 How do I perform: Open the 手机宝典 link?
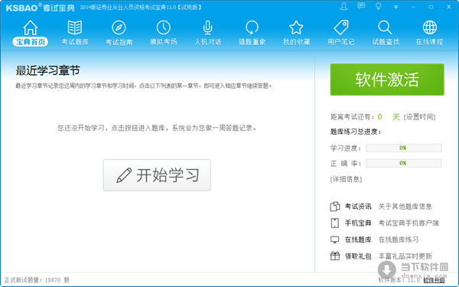[358, 223]
